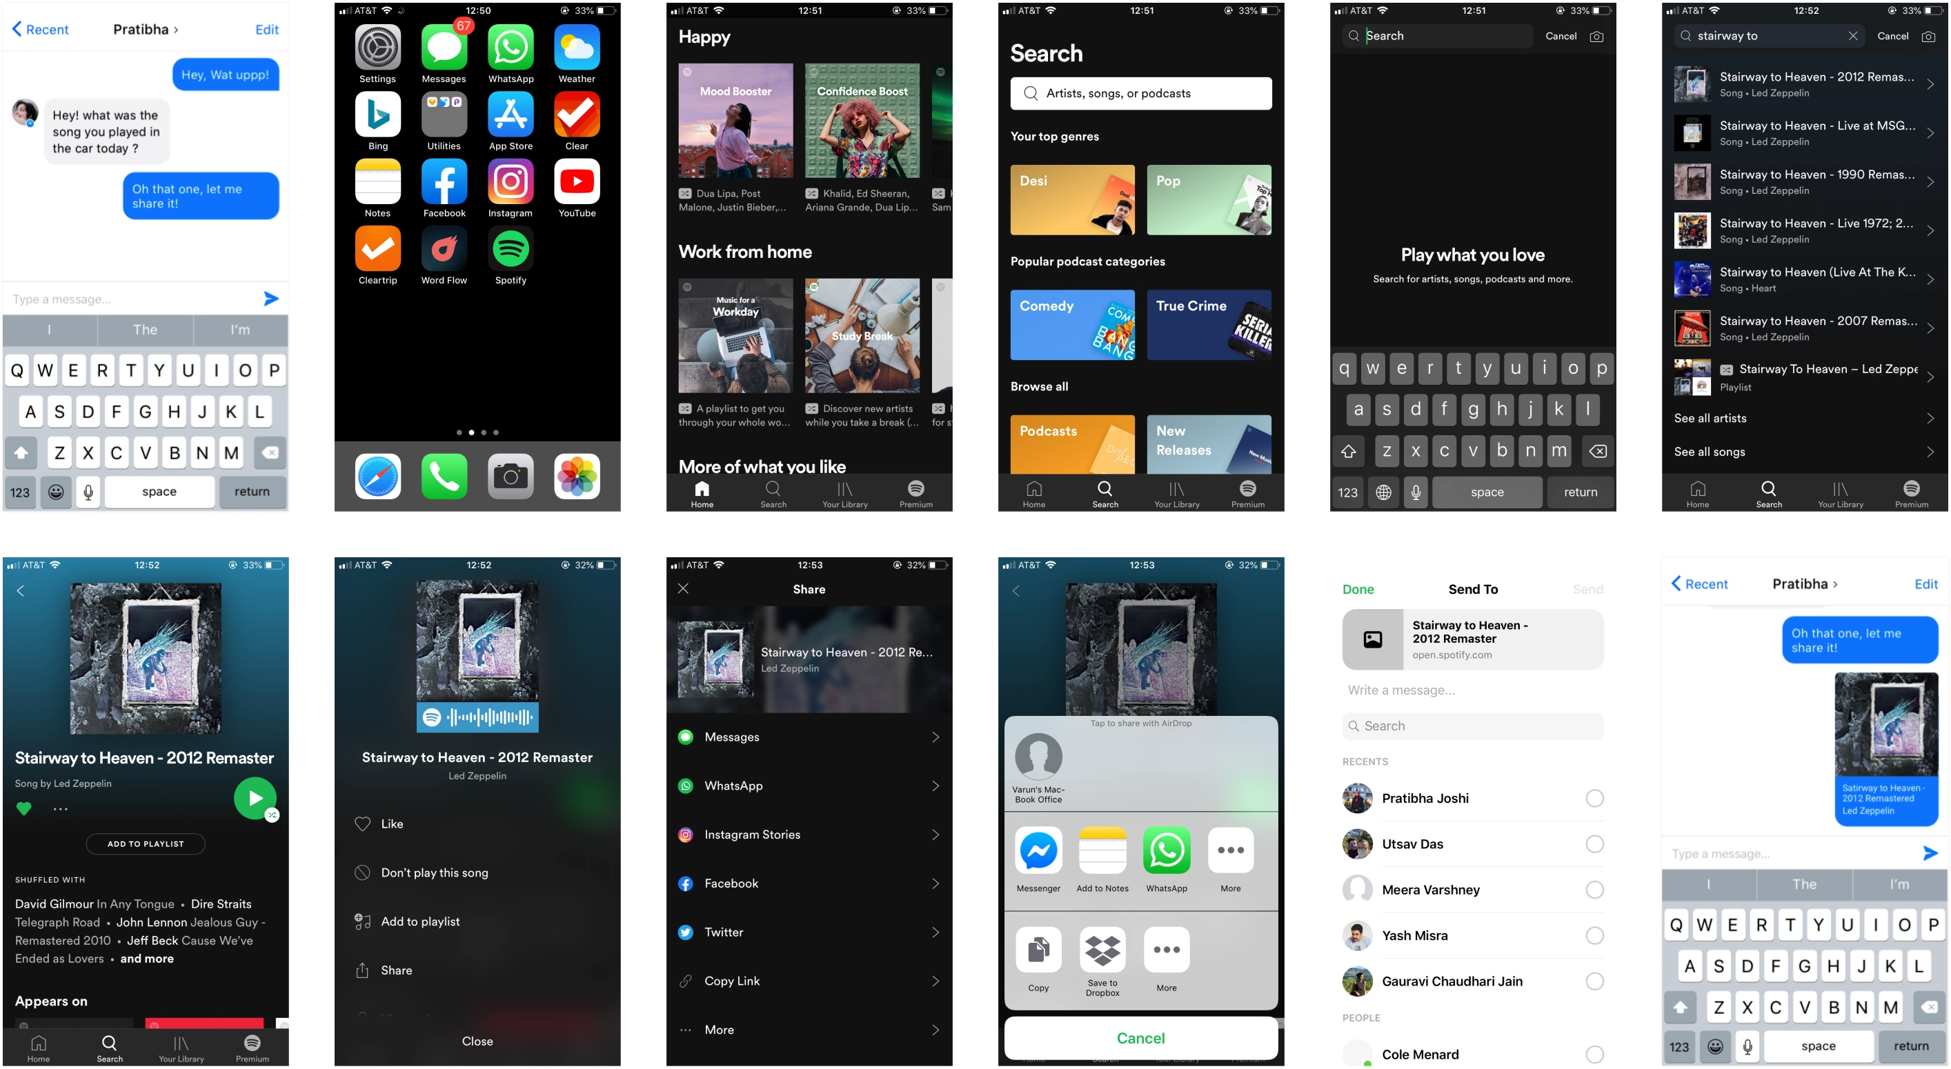Open the Word Flow app
The image size is (1951, 1069).
coord(444,249)
